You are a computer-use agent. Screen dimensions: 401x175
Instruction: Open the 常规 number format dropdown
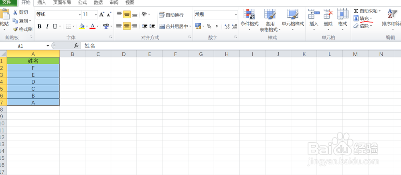236,14
